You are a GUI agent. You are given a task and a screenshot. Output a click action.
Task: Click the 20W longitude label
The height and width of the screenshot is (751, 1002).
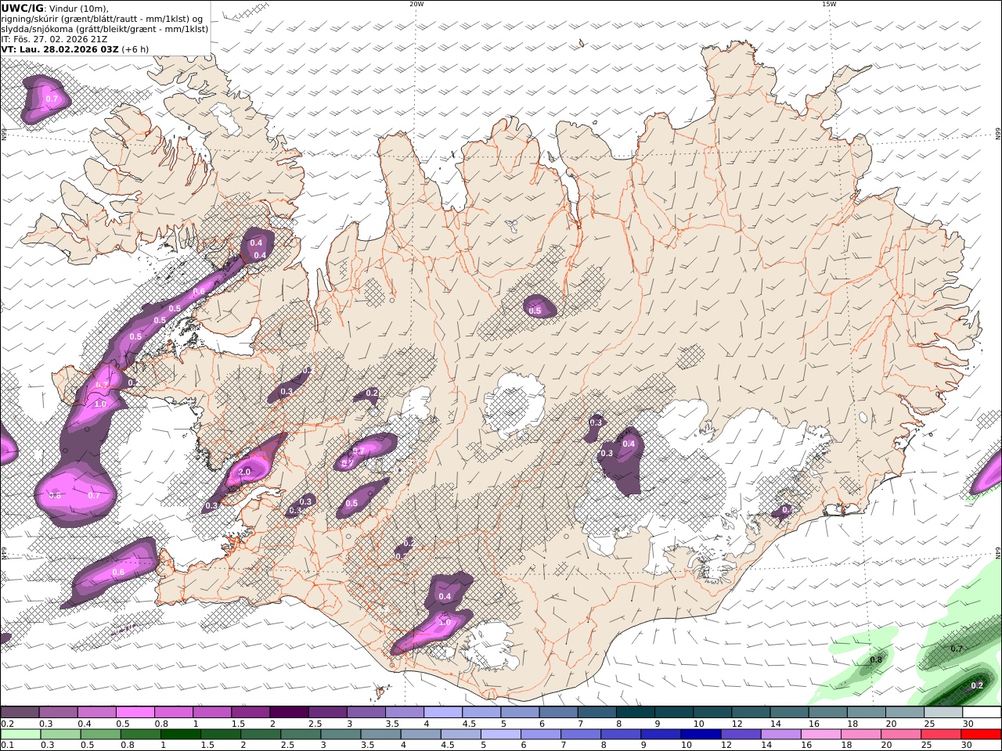[x=416, y=4]
